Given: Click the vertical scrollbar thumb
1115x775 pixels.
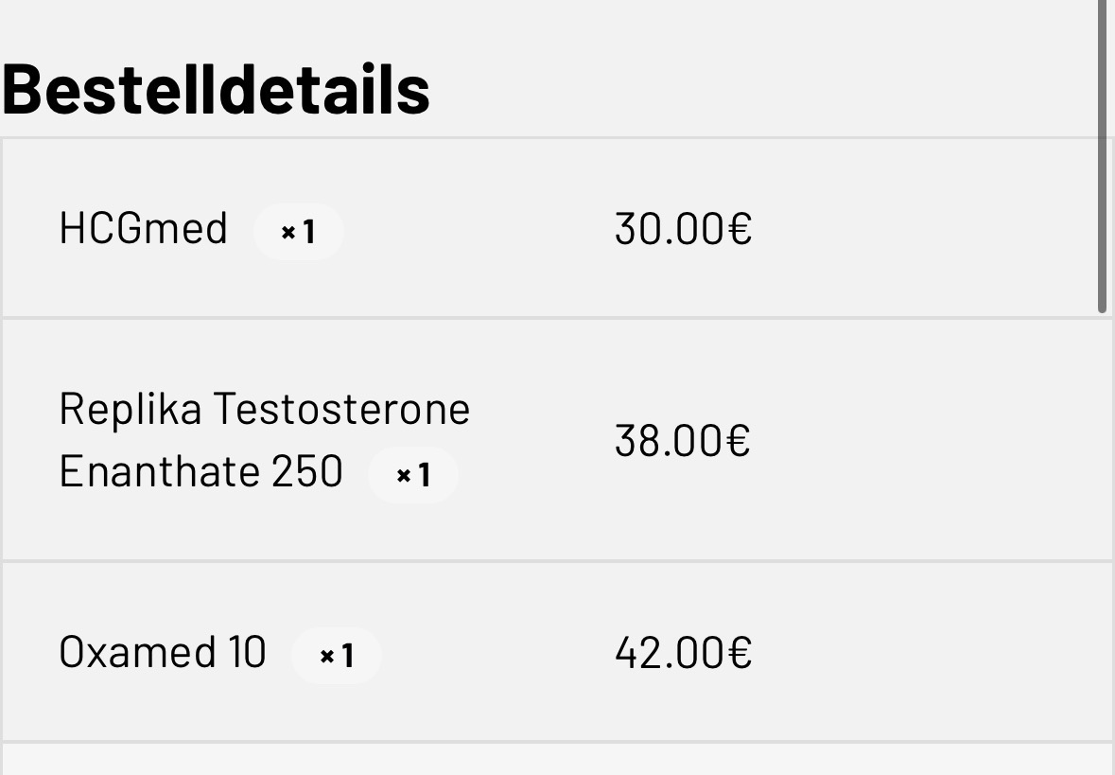Looking at the screenshot, I should pyautogui.click(x=1102, y=156).
